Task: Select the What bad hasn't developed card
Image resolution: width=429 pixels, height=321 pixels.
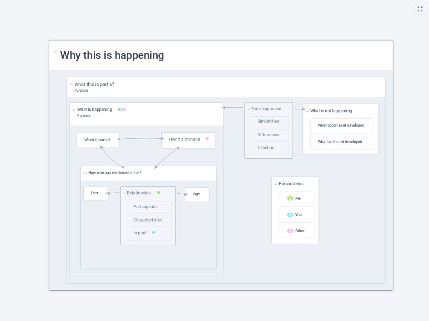Action: coord(342,142)
